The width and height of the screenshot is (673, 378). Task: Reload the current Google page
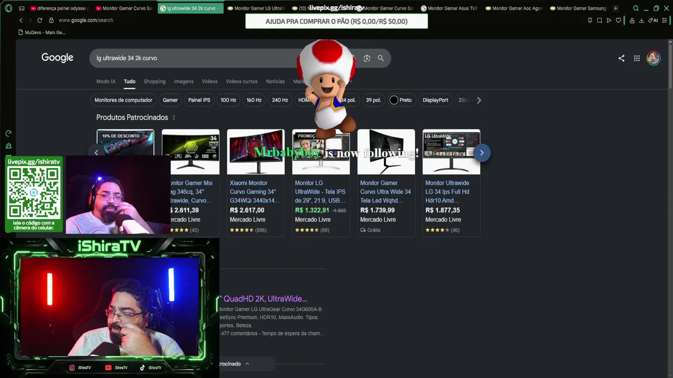39,20
